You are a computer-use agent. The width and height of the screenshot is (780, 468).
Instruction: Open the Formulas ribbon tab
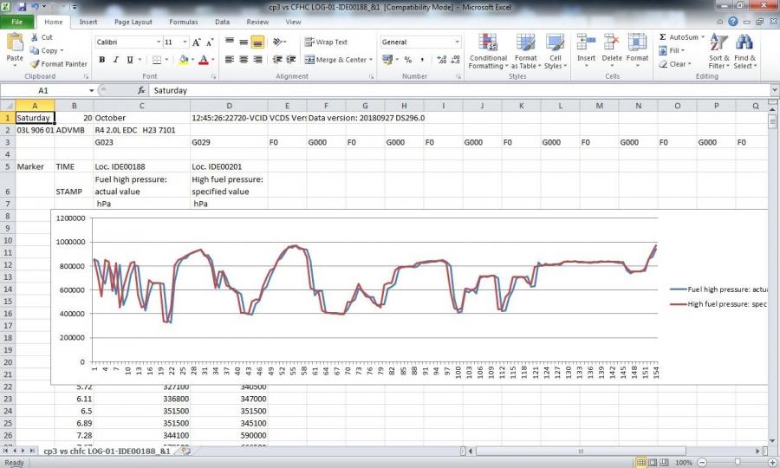183,22
